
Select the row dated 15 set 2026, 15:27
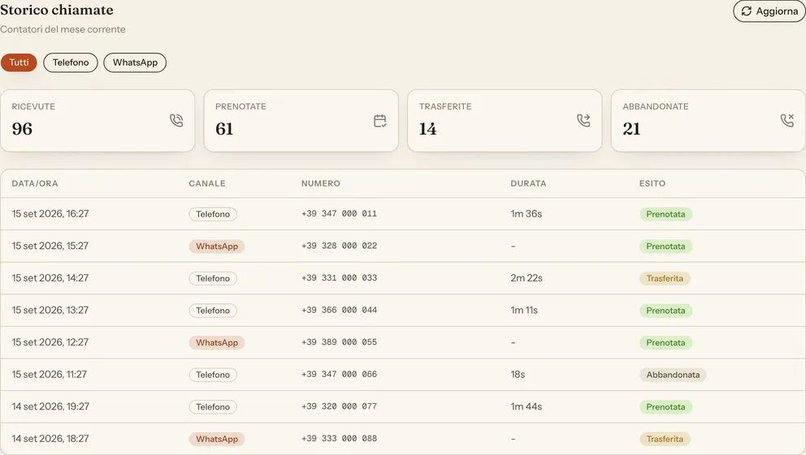(403, 247)
